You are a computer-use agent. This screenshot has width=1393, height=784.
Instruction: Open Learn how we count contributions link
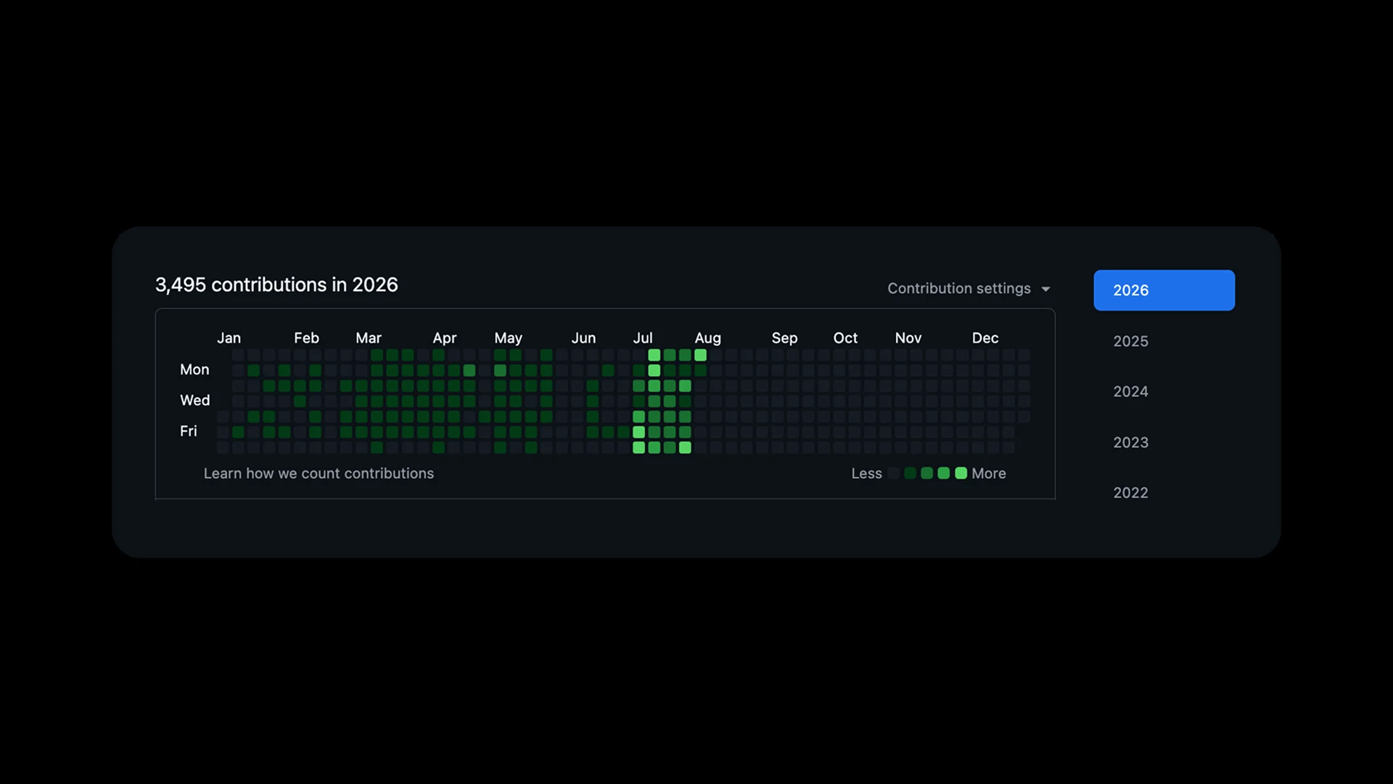pos(319,473)
